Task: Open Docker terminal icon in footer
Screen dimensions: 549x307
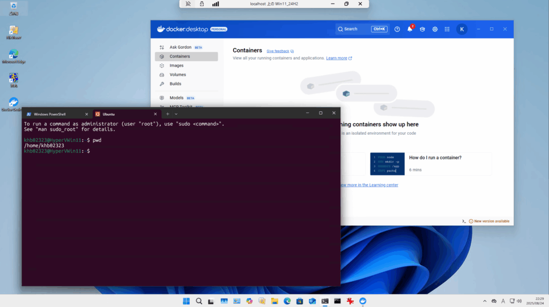Action: click(464, 221)
